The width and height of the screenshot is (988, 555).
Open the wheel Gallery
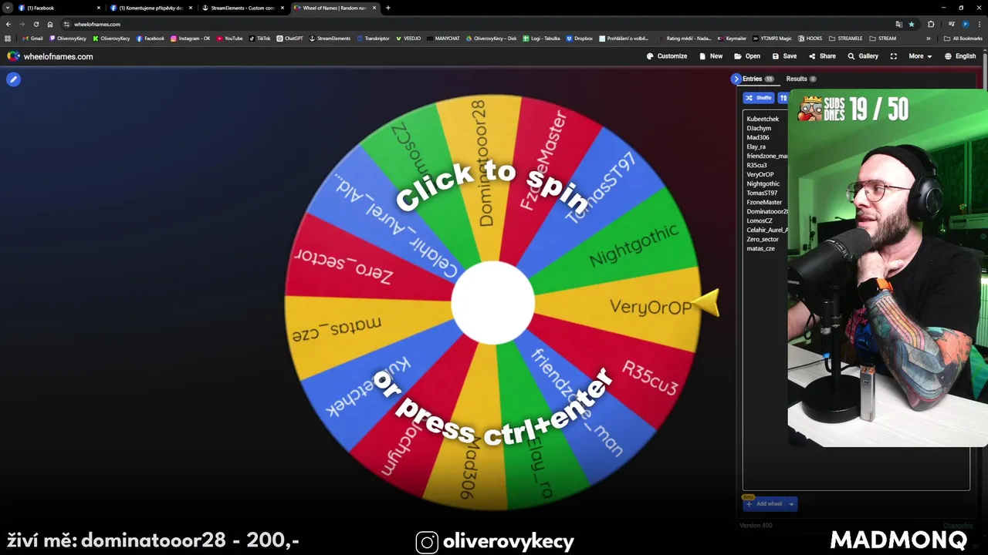863,56
